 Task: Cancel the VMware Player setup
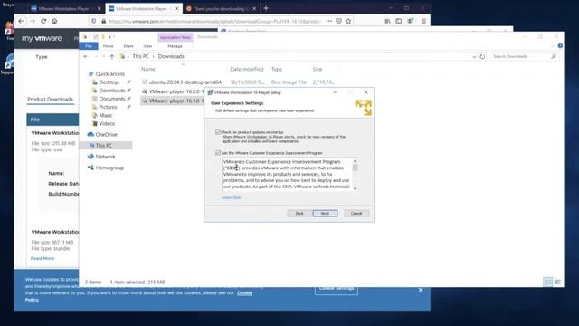tap(356, 214)
